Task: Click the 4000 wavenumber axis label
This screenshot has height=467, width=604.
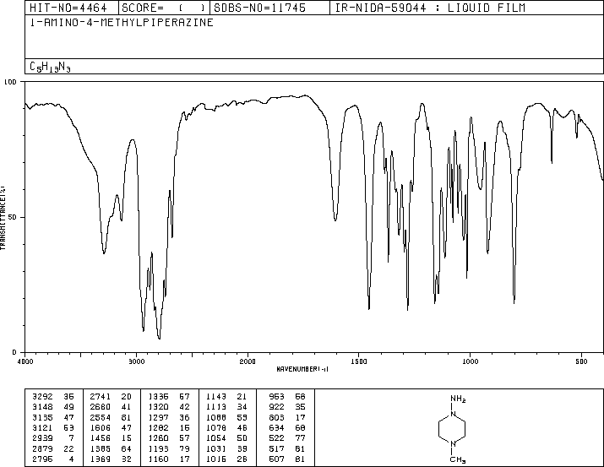Action: [25, 361]
